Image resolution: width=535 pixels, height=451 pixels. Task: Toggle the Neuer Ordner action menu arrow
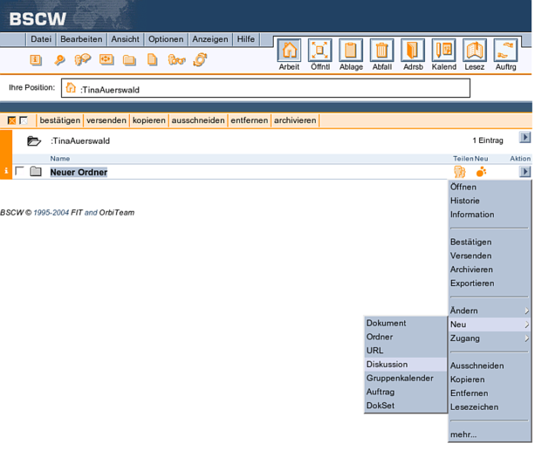[x=525, y=172]
